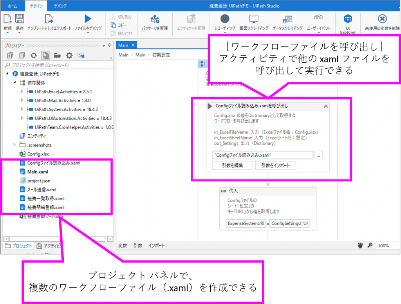Open Manage Packages (パッケージを管理)
Image resolution: width=401 pixels, height=304 pixels.
point(155,19)
